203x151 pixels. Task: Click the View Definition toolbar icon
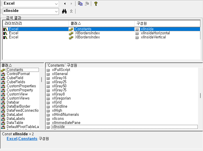point(87,3)
